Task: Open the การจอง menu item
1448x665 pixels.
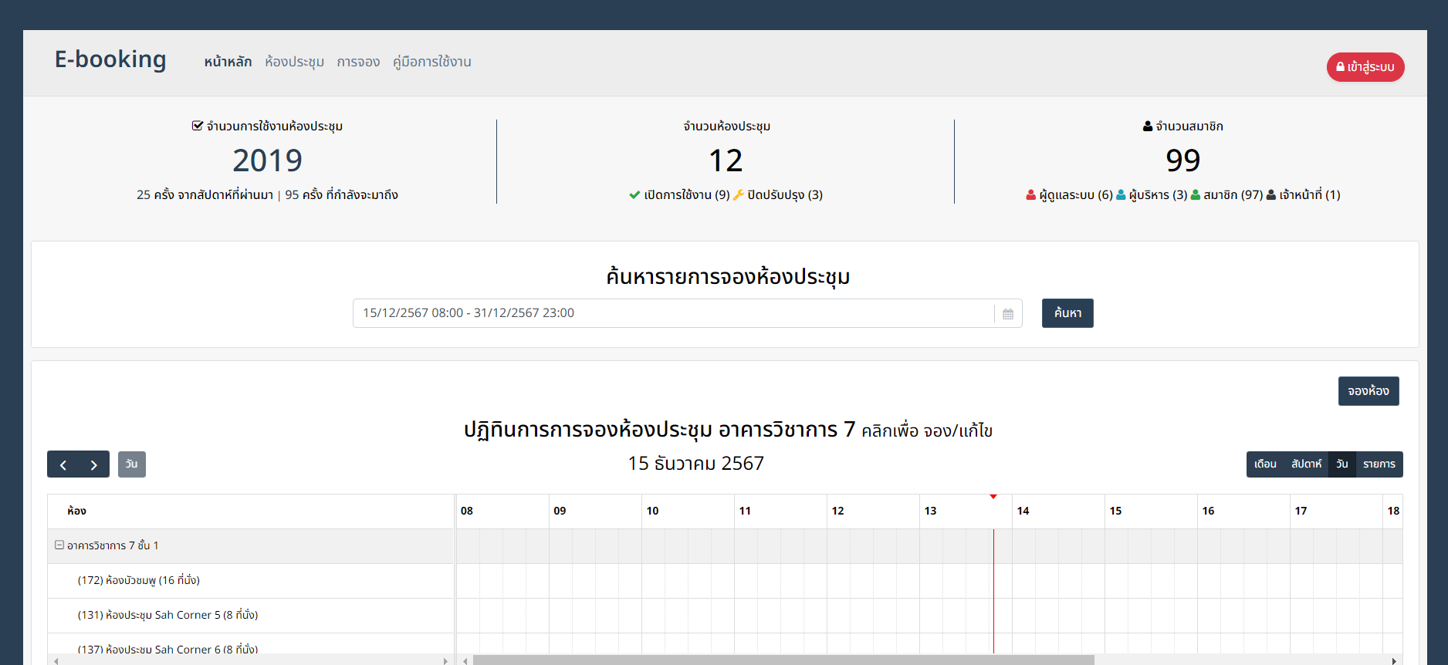Action: pos(358,62)
